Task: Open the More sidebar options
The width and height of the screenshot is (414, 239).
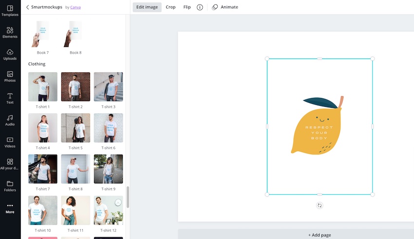Action: [x=10, y=208]
